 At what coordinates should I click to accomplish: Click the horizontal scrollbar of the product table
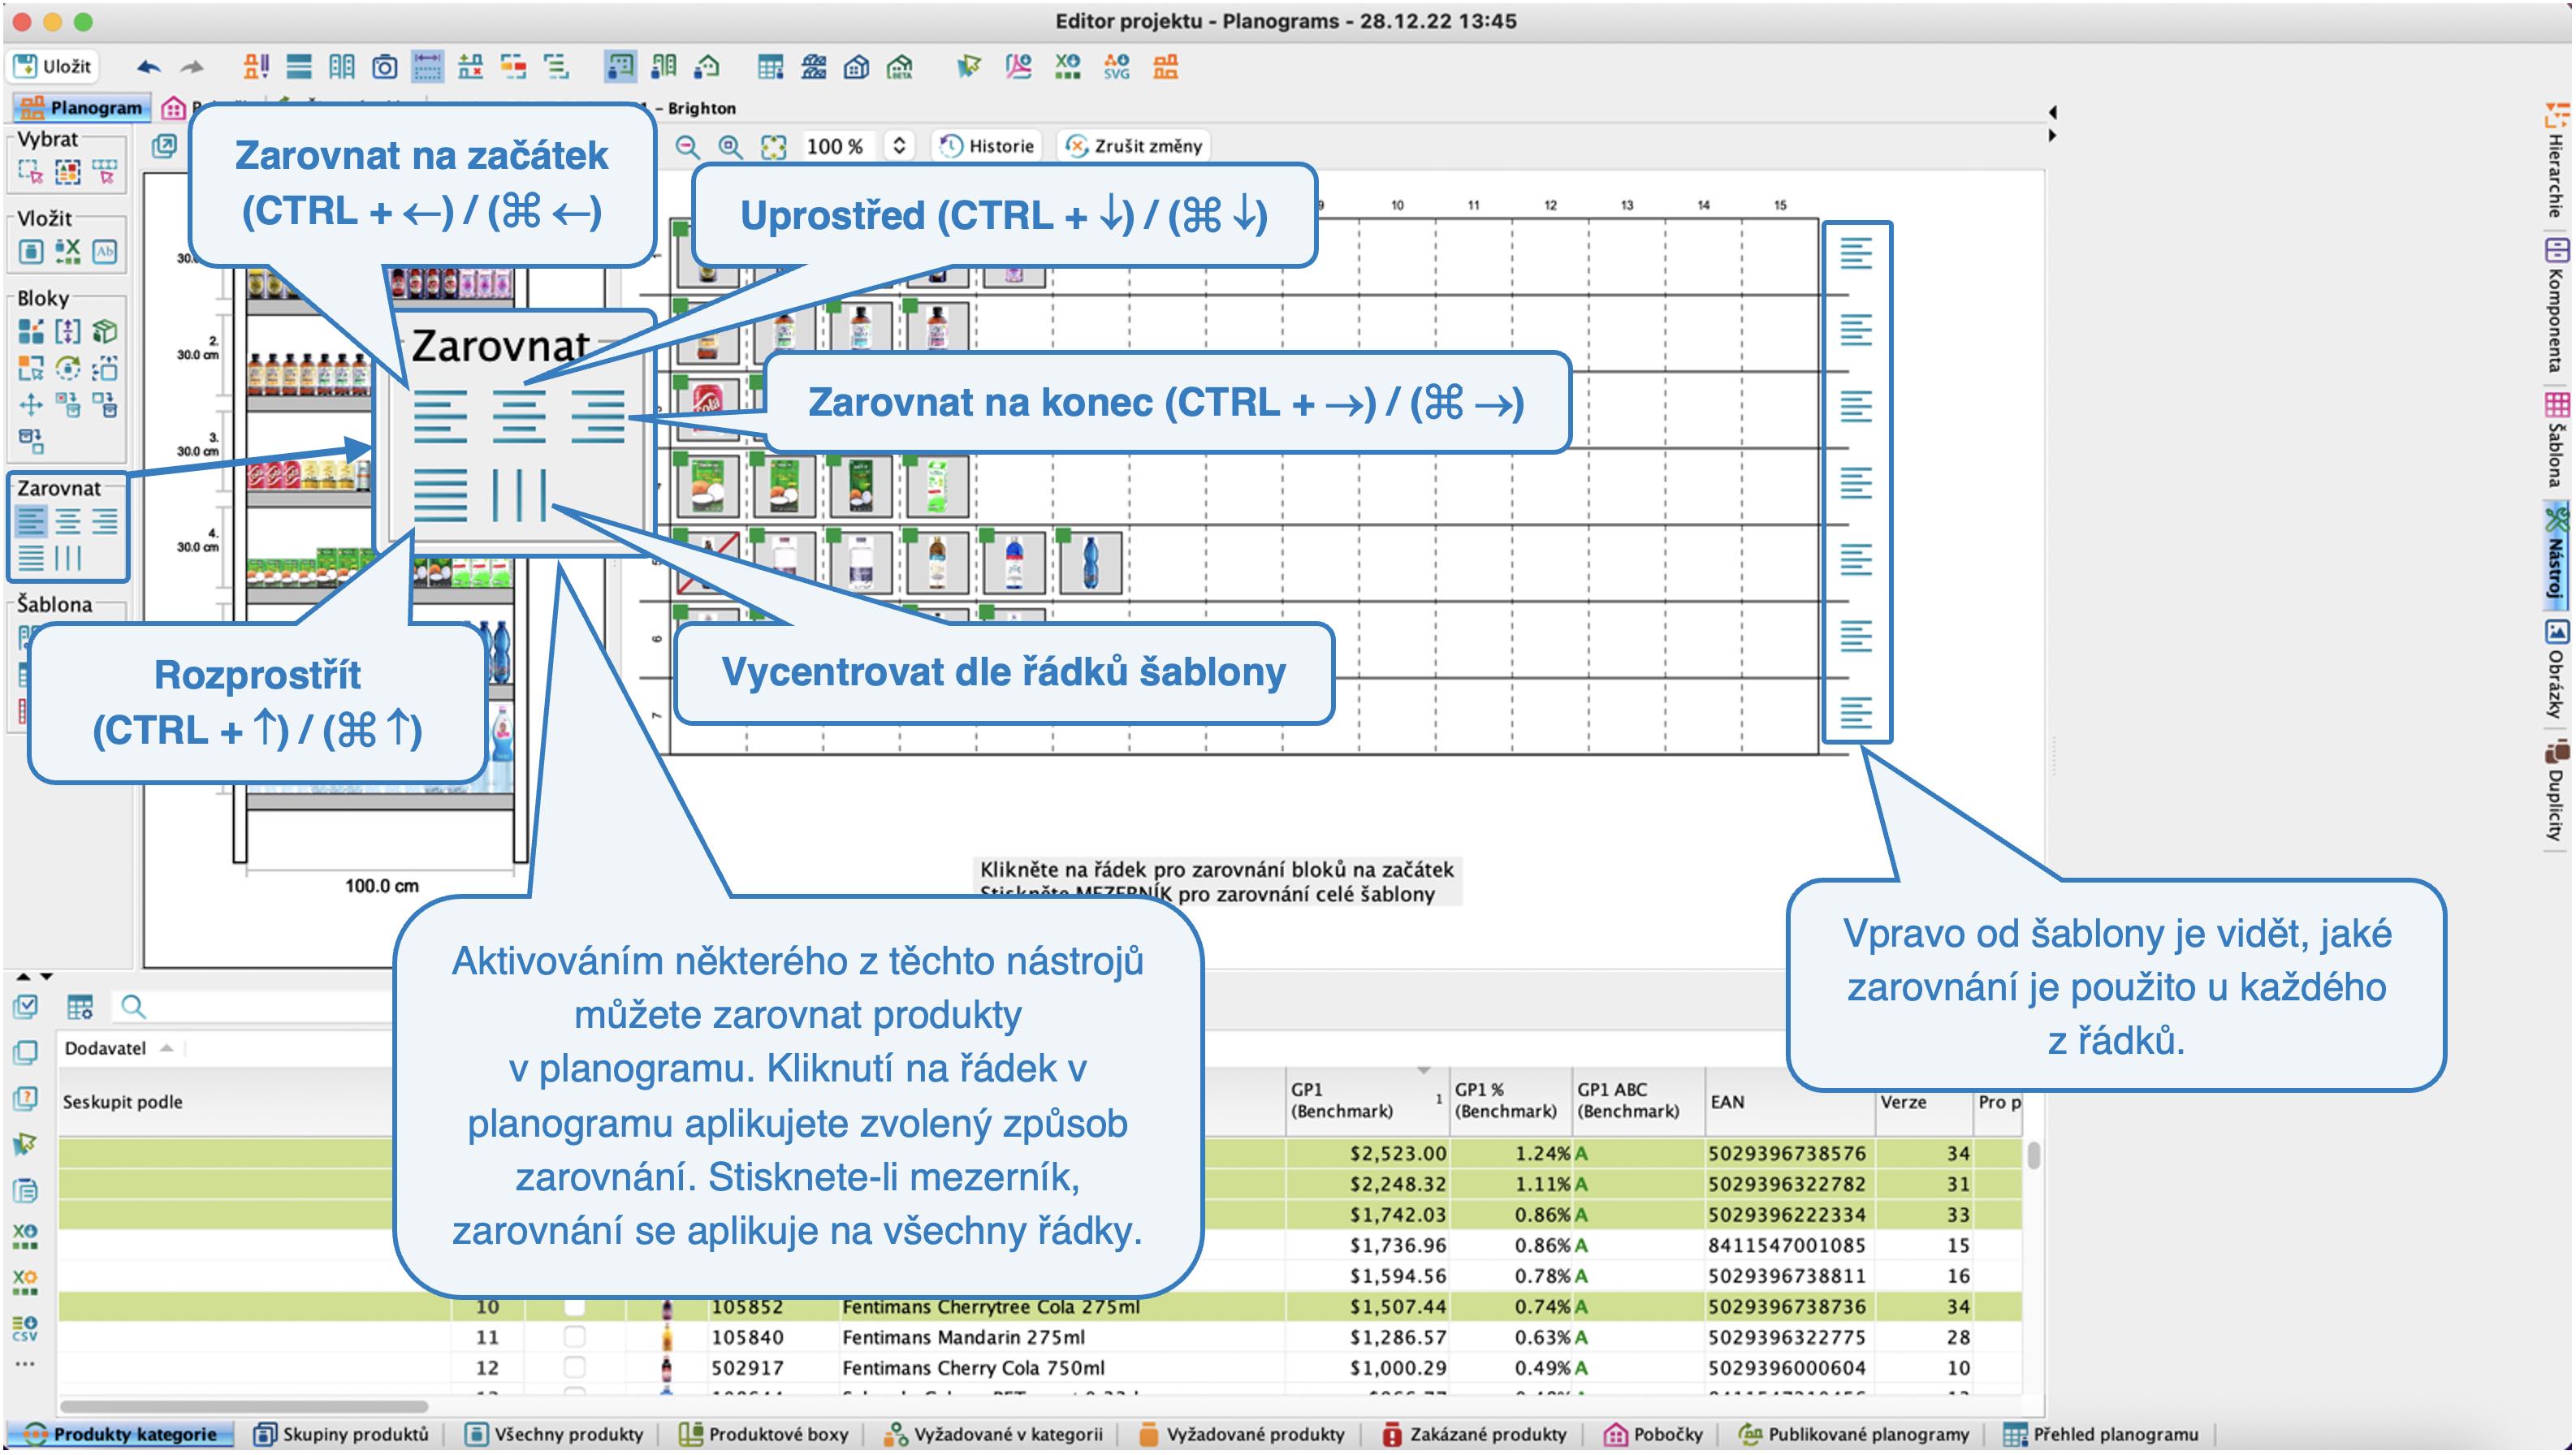[243, 1407]
